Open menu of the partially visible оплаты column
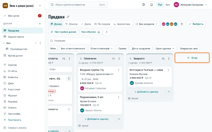 point(69,59)
